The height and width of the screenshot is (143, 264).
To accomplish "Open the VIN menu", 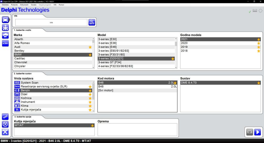I will (x=55, y=5).
